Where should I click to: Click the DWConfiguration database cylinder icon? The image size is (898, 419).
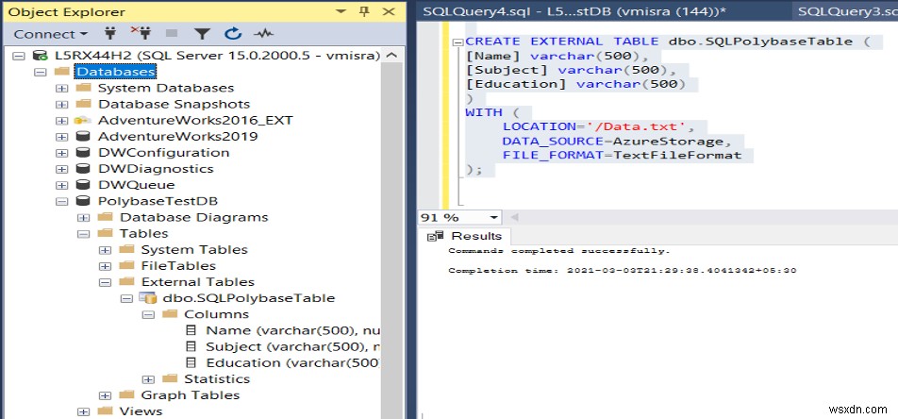click(84, 153)
